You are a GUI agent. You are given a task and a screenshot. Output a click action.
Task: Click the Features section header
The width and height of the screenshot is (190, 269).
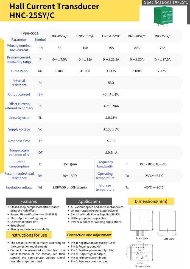pos(29,201)
